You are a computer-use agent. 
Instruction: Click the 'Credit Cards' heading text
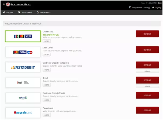(48, 32)
